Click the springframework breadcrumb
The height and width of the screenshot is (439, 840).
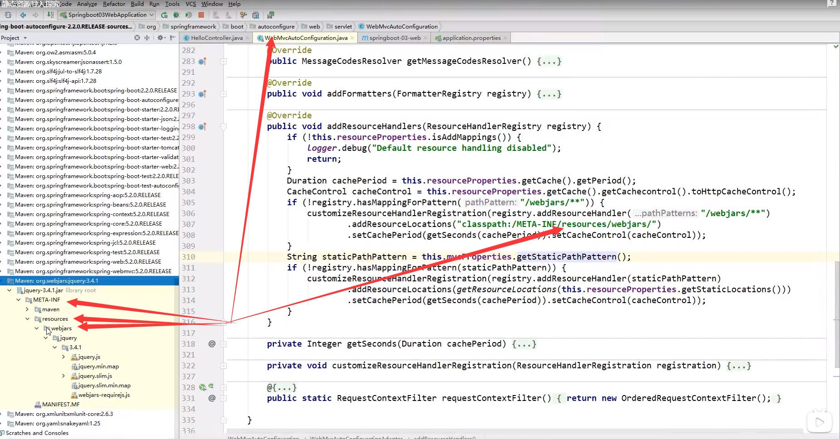point(189,27)
